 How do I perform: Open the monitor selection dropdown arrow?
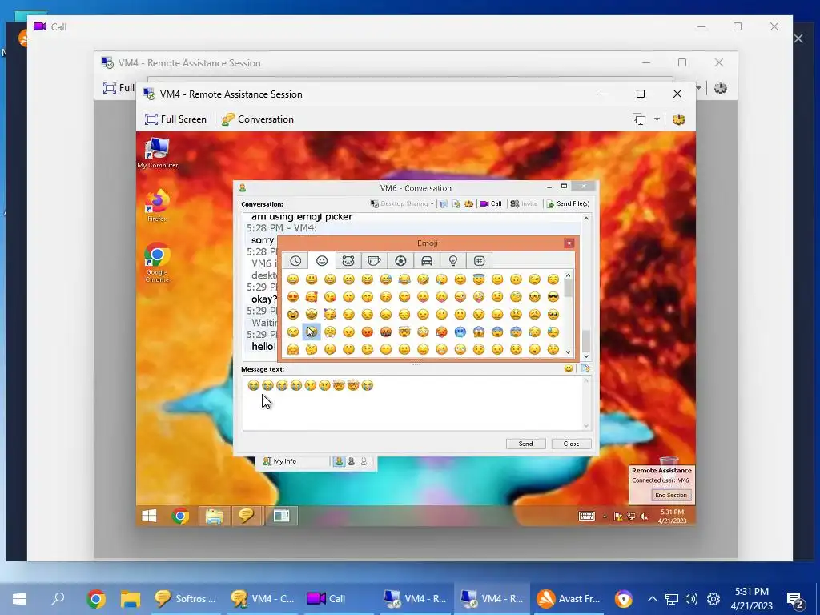tap(657, 119)
